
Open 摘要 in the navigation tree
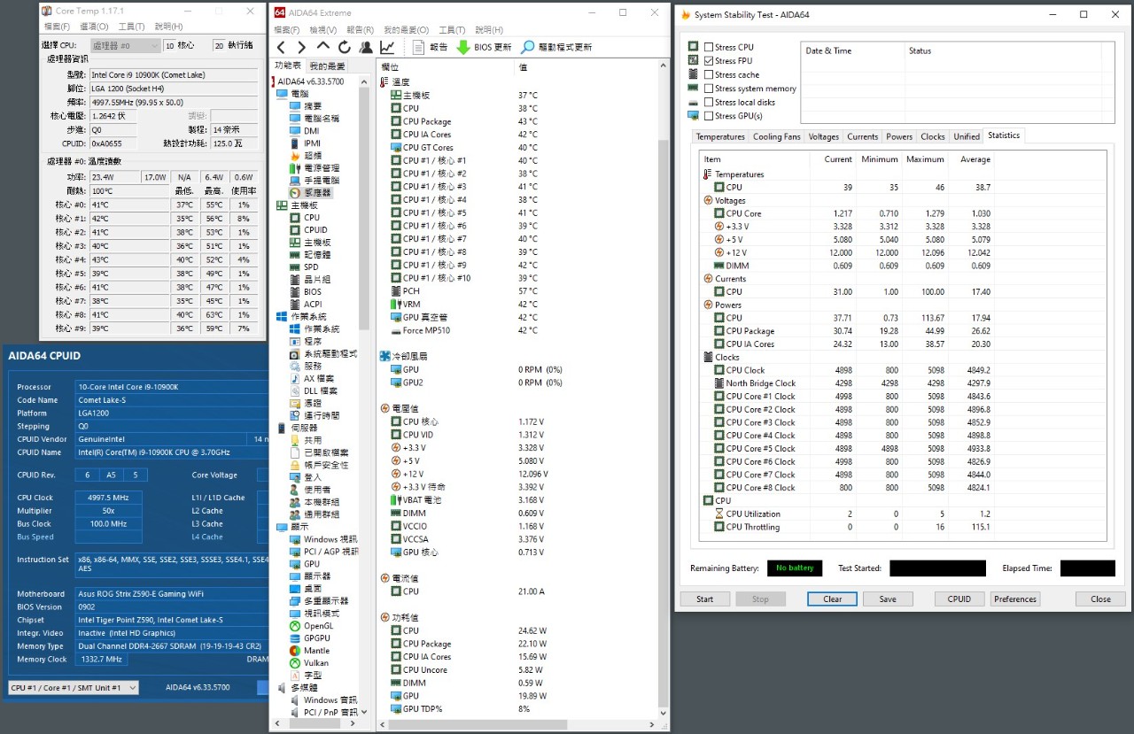[x=312, y=105]
